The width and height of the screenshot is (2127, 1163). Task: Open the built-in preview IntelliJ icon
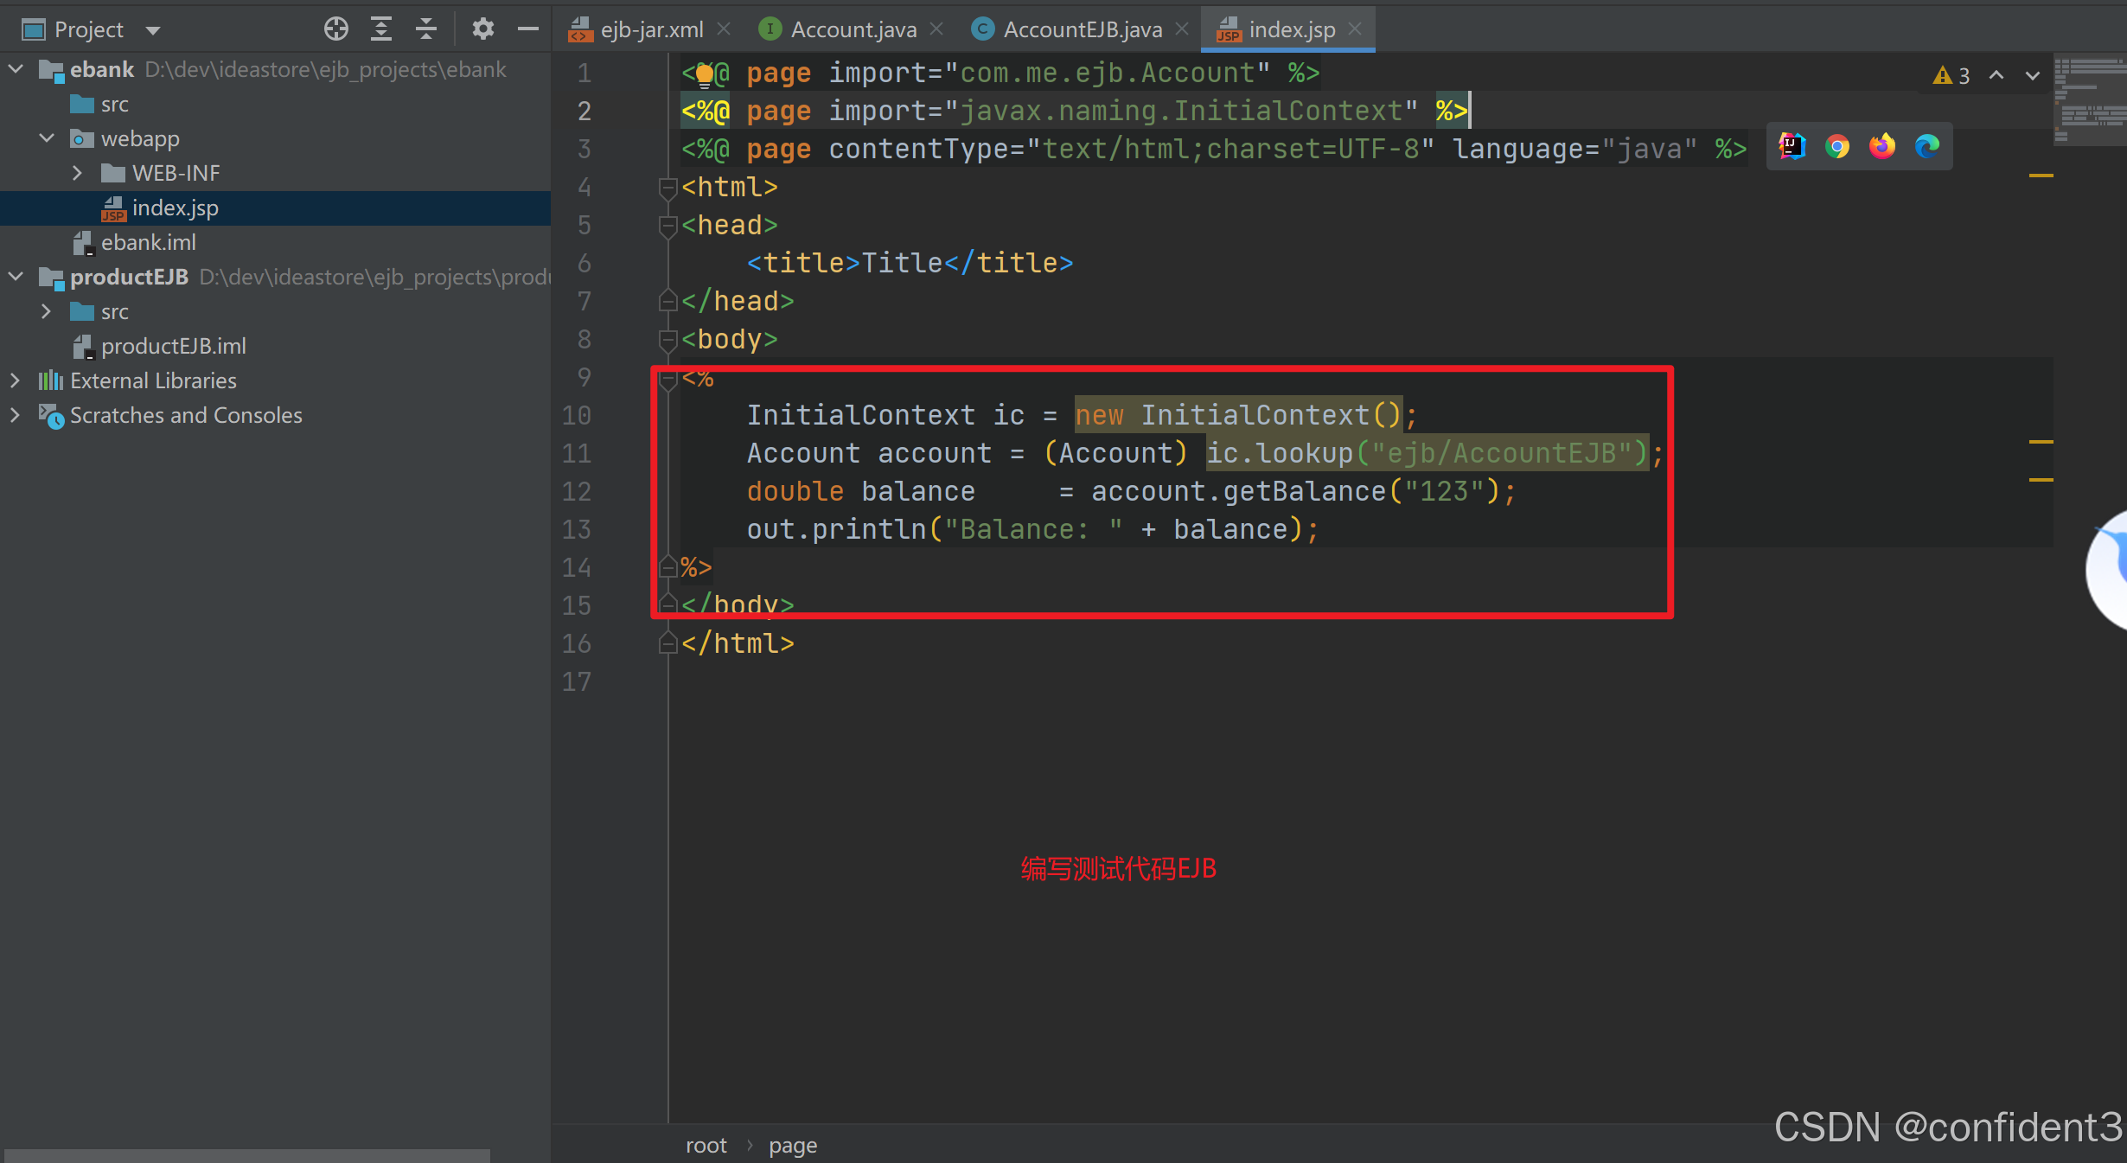(x=1792, y=147)
